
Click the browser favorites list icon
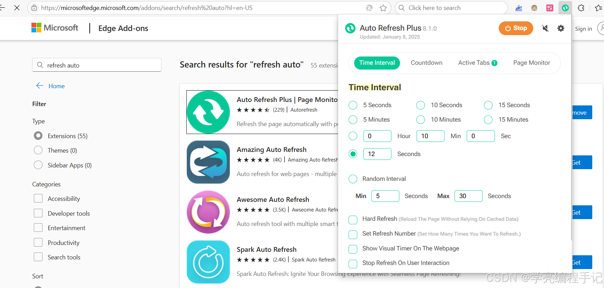tap(599, 8)
